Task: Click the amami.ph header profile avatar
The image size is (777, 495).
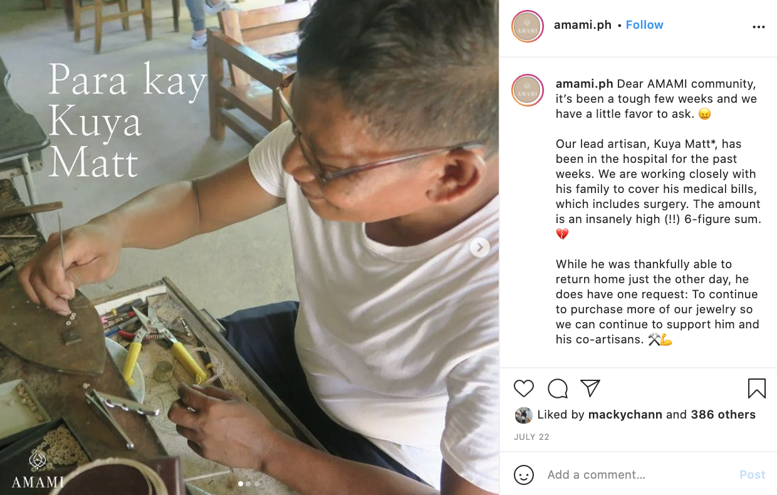Action: (x=528, y=26)
